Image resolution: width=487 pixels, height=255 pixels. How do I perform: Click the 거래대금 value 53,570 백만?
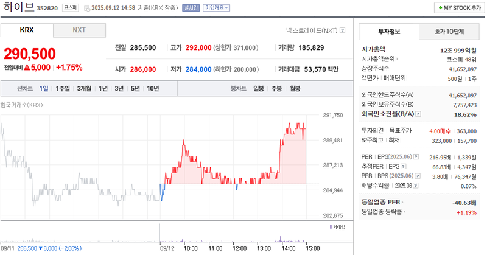click(321, 69)
